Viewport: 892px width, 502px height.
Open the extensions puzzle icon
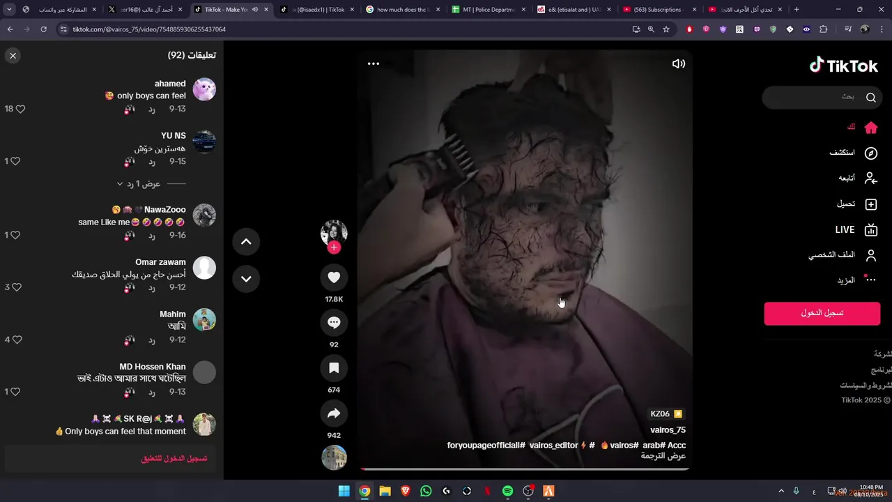[x=823, y=29]
